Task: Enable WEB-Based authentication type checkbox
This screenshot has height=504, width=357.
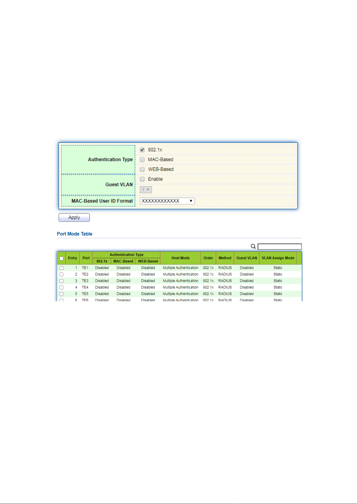Action: 142,169
